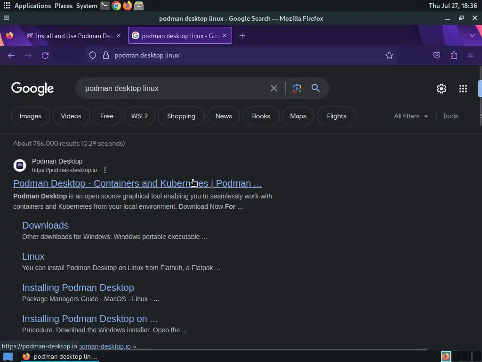
Task: Open Podman Desktop - Containers and Kubernetes result
Action: point(137,183)
